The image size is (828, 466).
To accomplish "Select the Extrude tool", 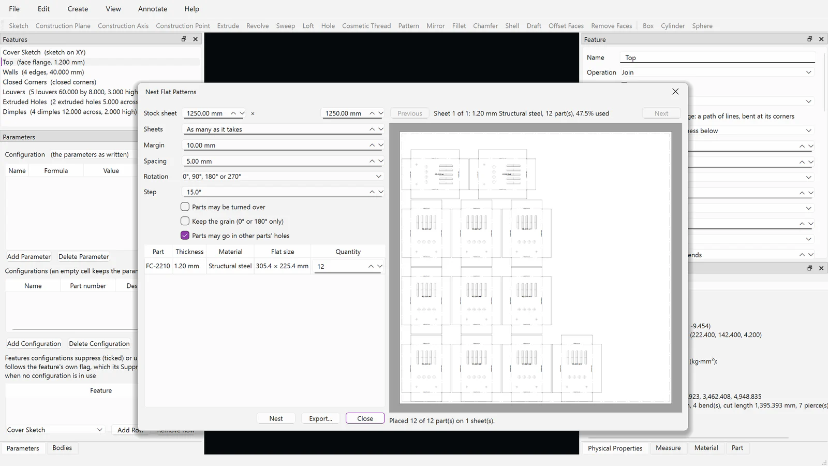I will pos(228,25).
